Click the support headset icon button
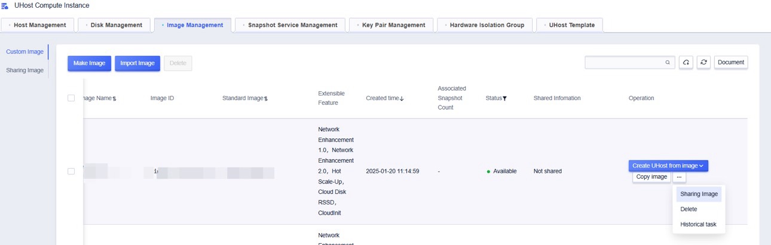This screenshot has height=245, width=771. [x=686, y=62]
